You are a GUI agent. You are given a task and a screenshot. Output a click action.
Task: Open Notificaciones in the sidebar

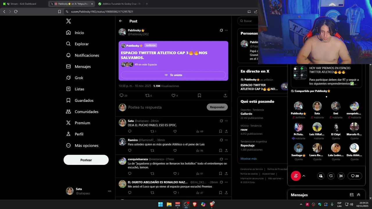(83, 55)
